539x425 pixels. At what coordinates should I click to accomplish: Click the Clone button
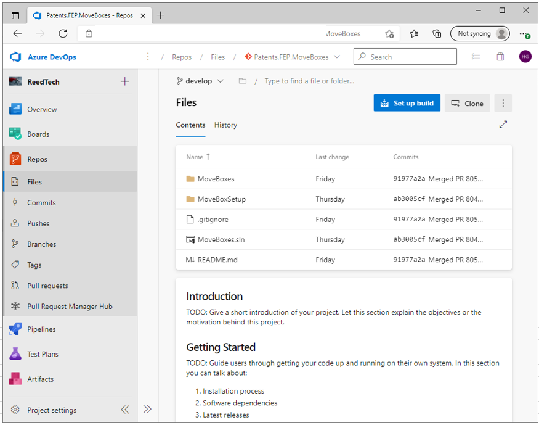(x=467, y=103)
